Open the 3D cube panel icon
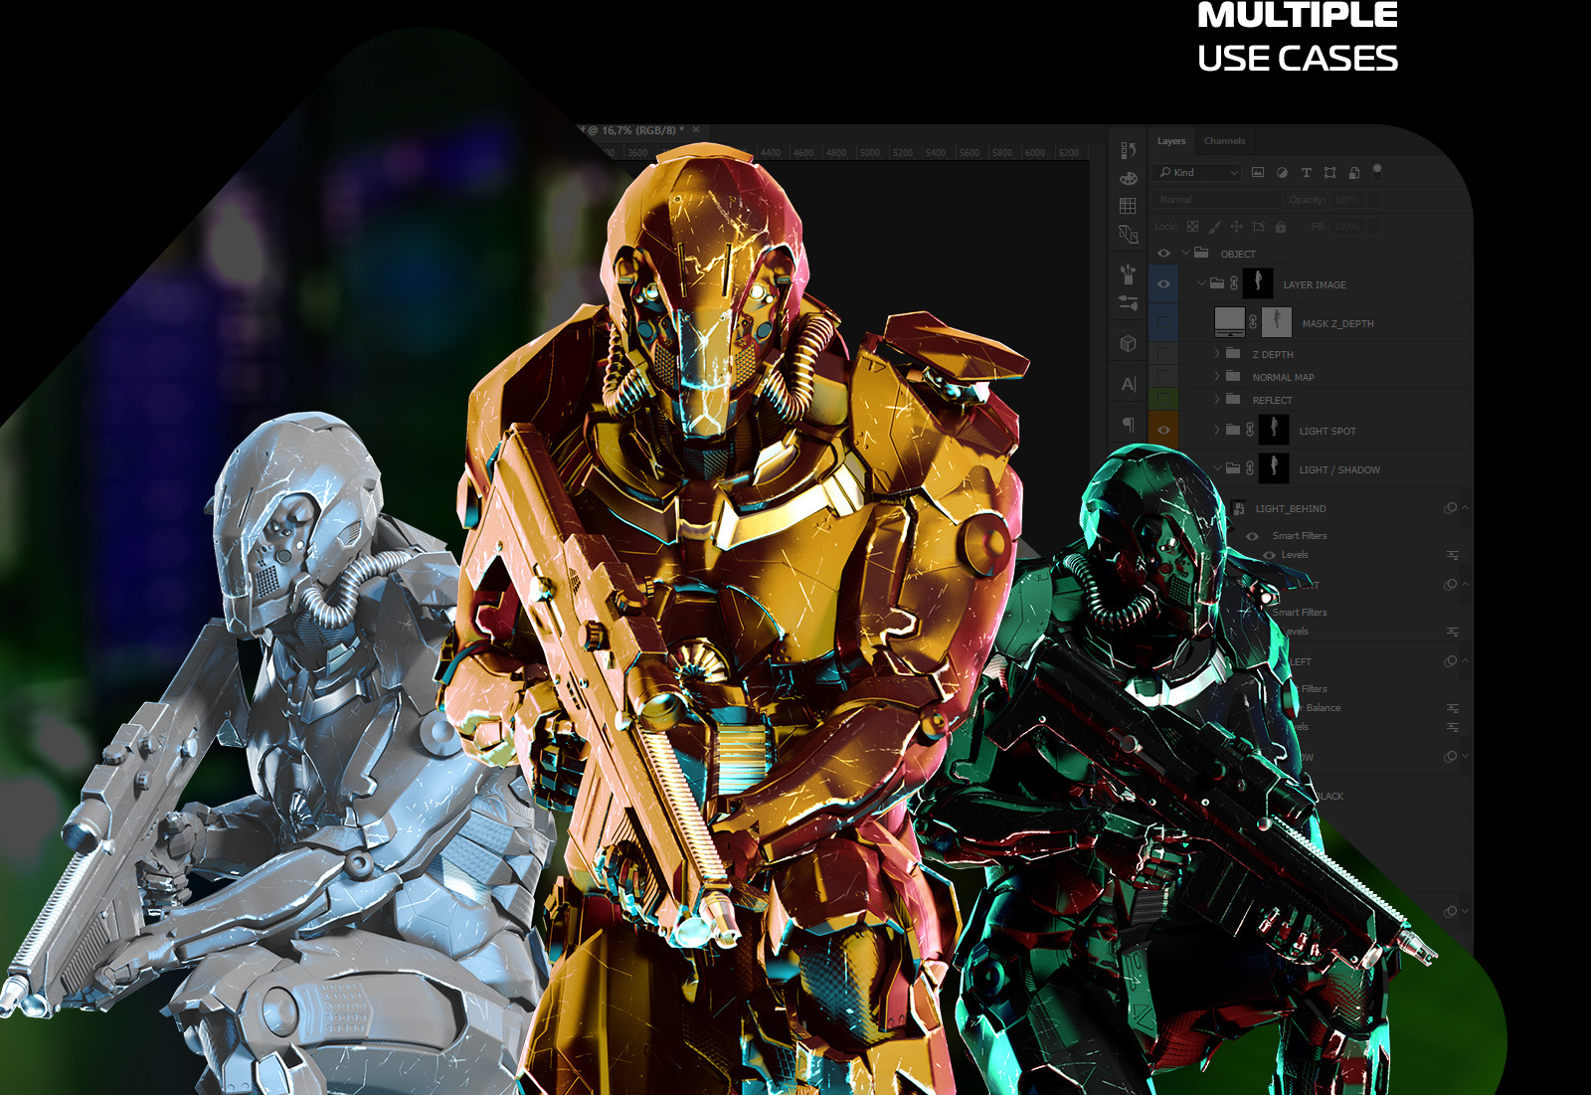 [1128, 343]
